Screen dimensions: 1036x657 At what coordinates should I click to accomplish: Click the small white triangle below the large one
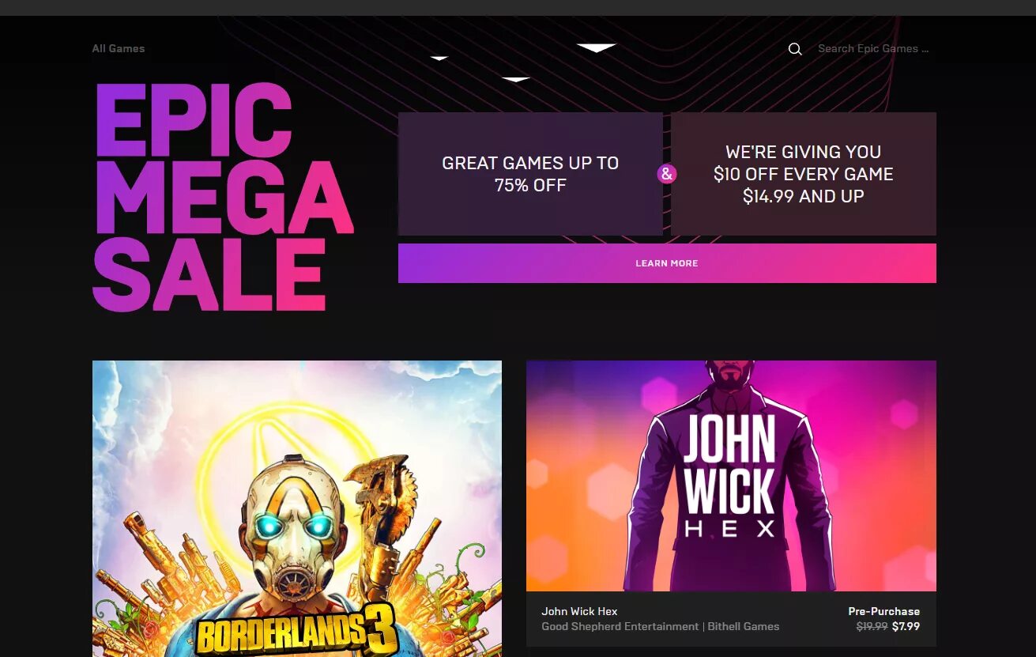pos(516,79)
